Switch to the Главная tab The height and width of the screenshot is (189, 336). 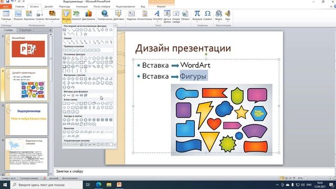pos(20,6)
